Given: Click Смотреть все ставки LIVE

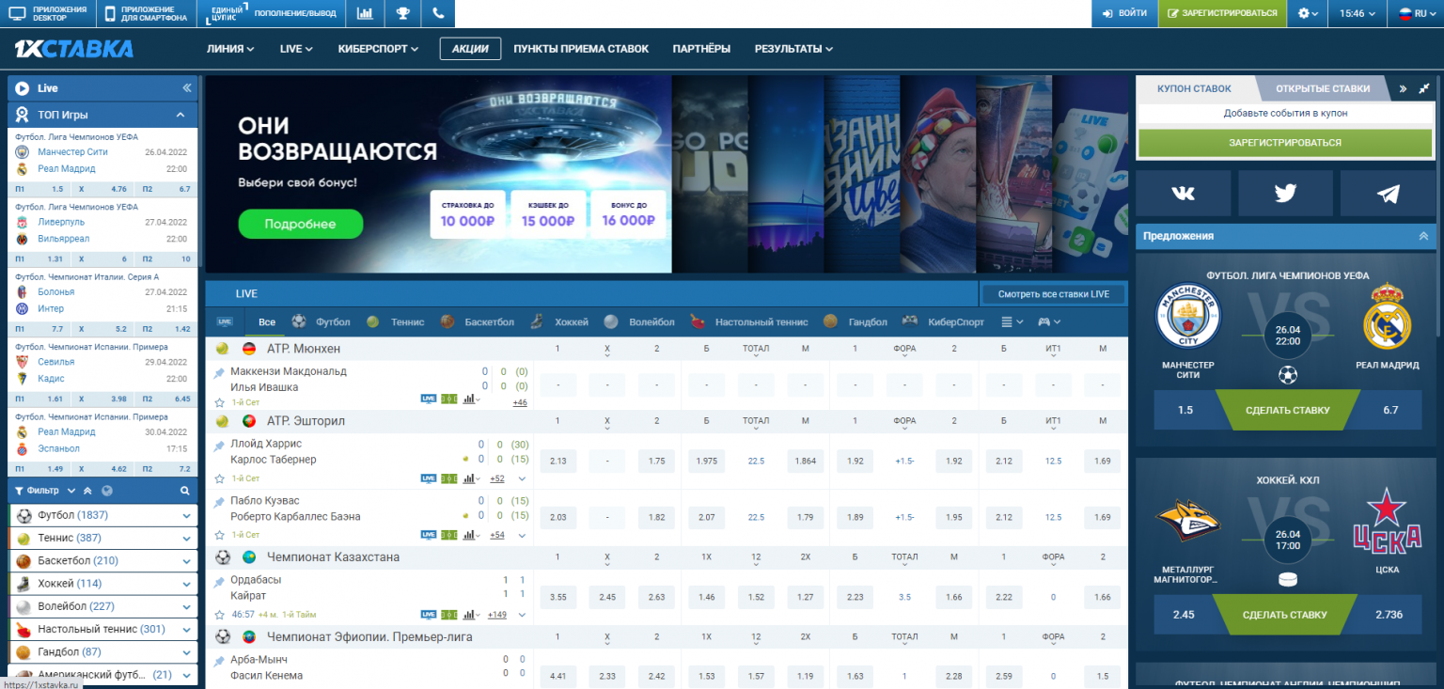Looking at the screenshot, I should (1053, 294).
